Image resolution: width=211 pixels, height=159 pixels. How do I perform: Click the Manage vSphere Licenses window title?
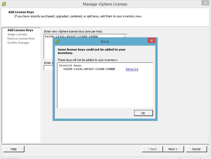pyautogui.click(x=105, y=4)
